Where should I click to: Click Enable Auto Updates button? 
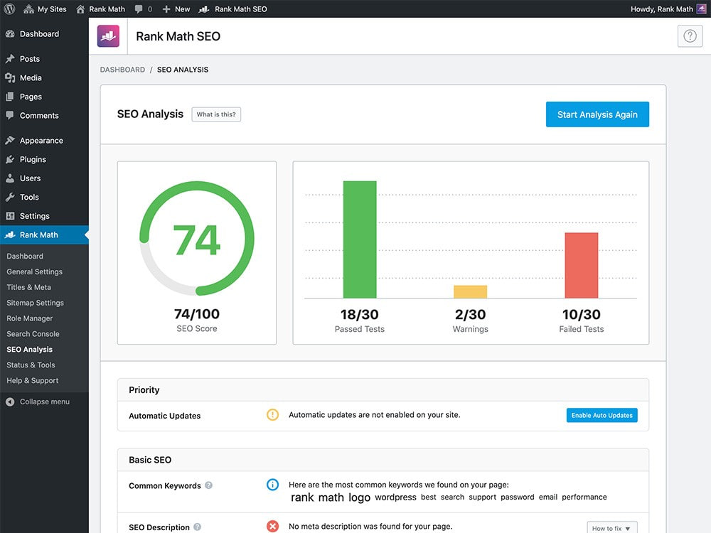click(x=602, y=415)
